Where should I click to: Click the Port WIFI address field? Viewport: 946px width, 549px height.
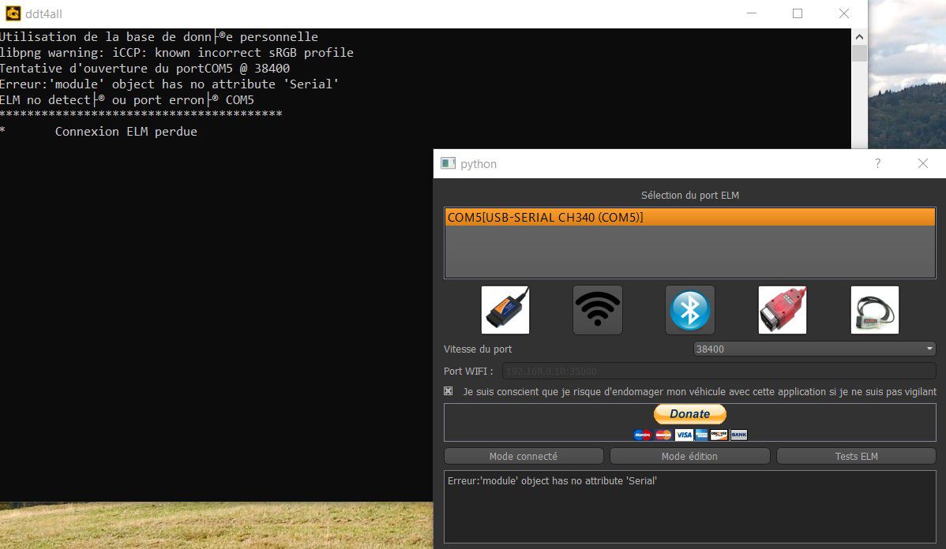click(x=719, y=371)
